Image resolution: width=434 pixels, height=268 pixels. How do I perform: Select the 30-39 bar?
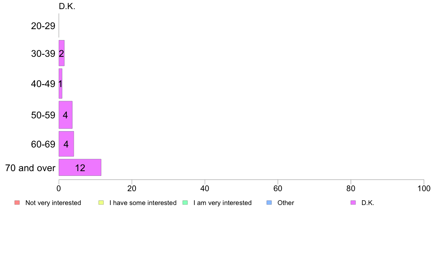tap(61, 53)
